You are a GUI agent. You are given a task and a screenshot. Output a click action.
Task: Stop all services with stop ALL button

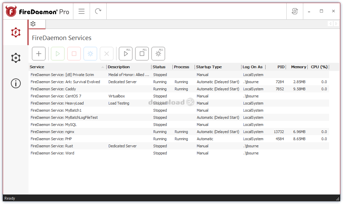coord(142,54)
